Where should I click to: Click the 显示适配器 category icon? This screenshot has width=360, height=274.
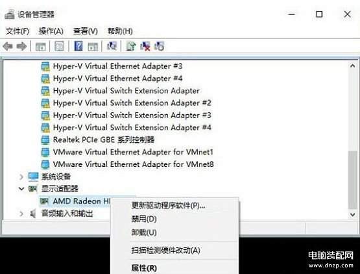tap(33, 189)
